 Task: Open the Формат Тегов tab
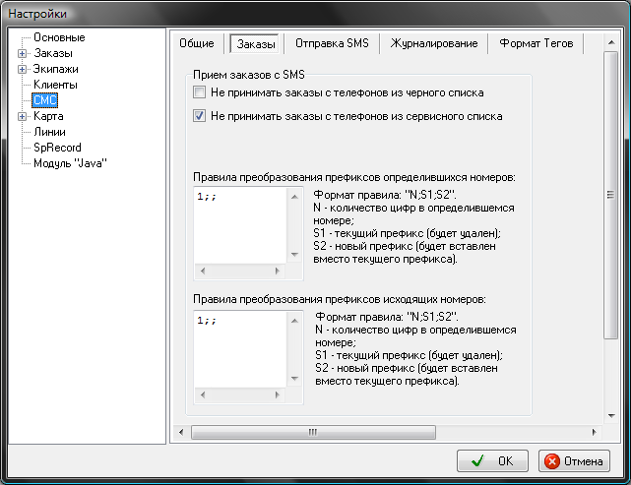(x=536, y=43)
